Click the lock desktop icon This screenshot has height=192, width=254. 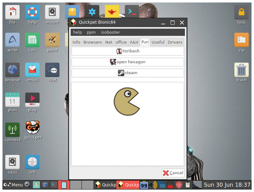click(241, 12)
